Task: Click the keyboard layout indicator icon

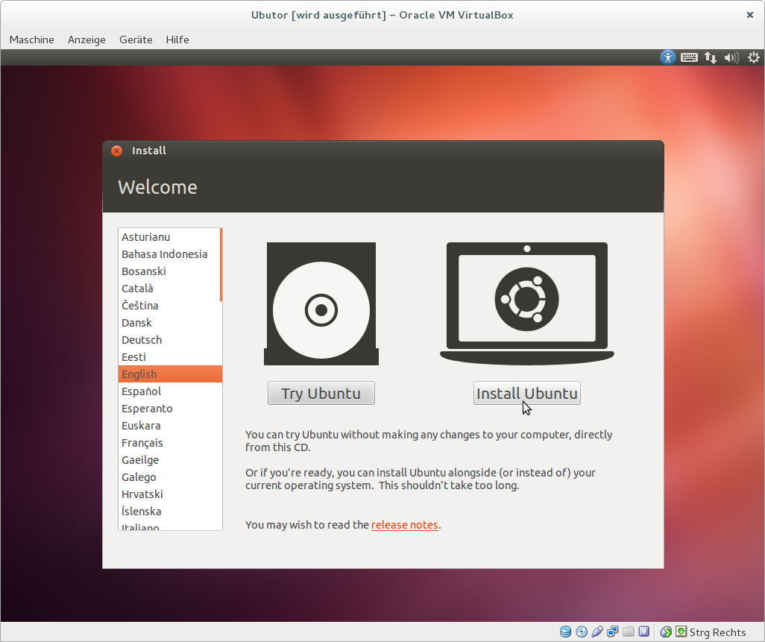Action: coord(689,57)
